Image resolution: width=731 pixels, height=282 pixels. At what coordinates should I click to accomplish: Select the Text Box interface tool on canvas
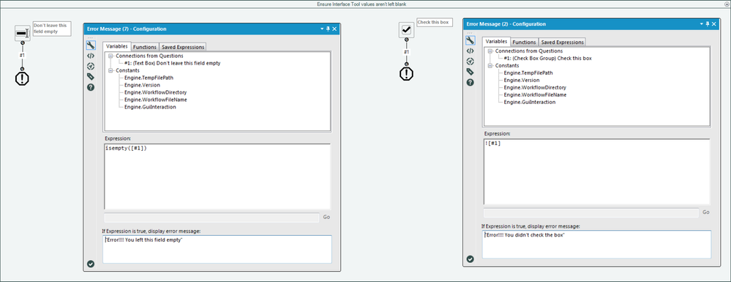[23, 33]
